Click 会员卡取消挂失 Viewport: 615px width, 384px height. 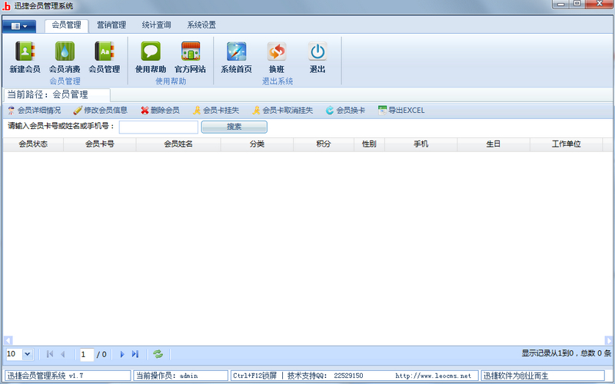(282, 111)
